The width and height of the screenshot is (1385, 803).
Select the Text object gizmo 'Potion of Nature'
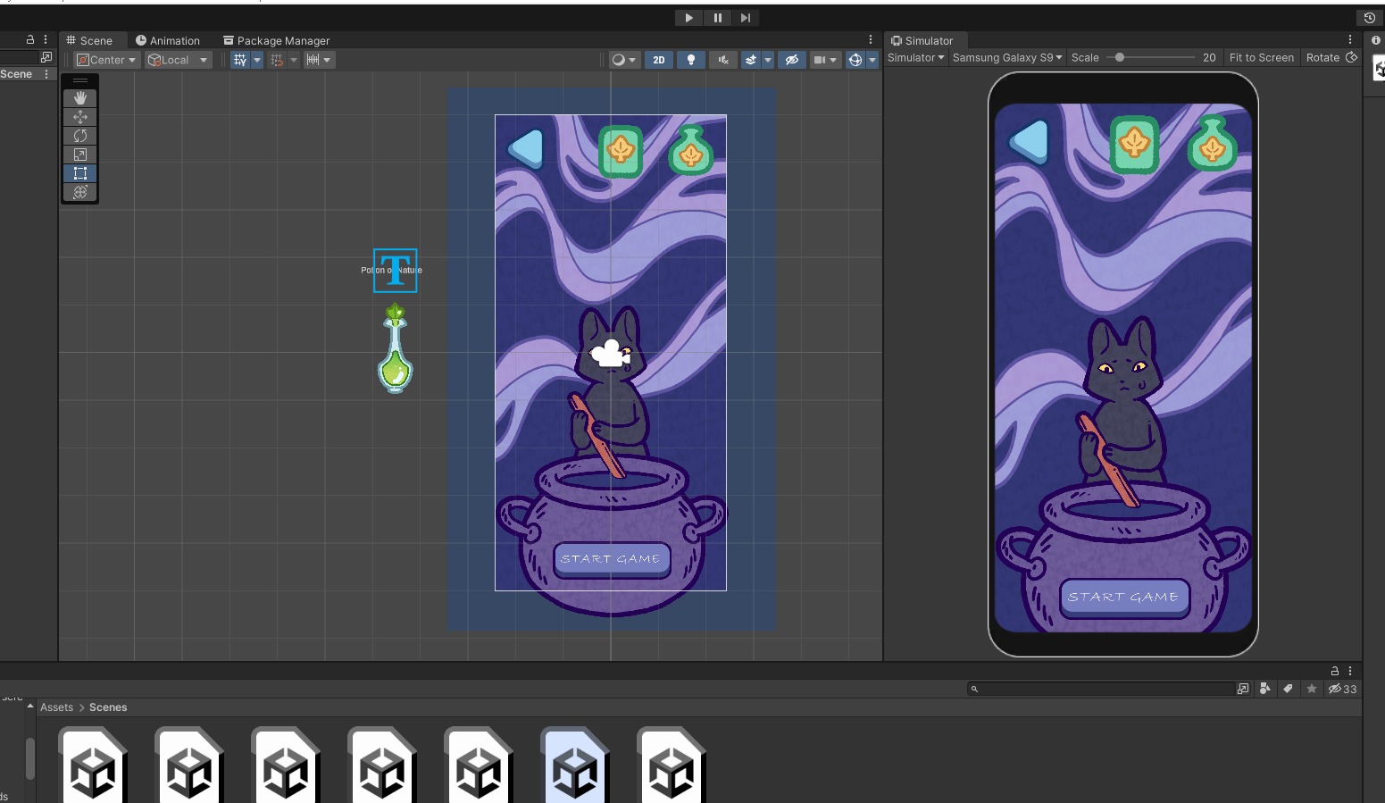[x=395, y=270]
